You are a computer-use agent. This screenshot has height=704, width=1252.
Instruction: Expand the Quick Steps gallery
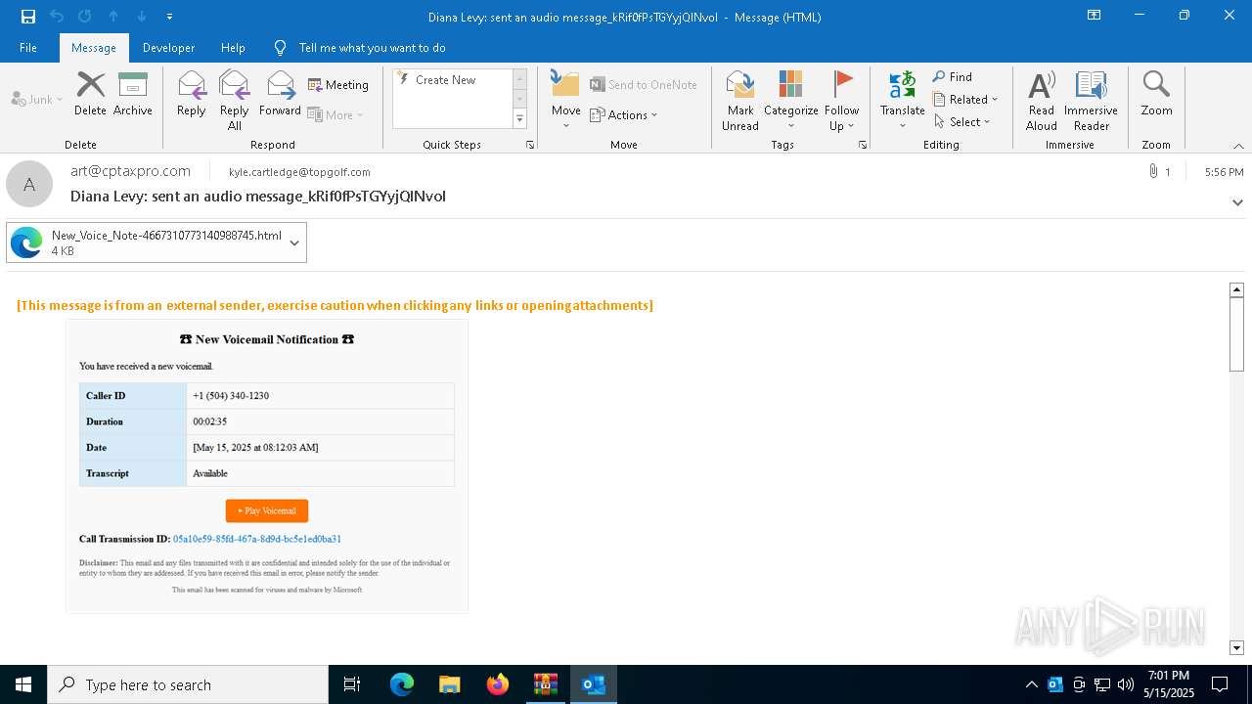coord(520,119)
